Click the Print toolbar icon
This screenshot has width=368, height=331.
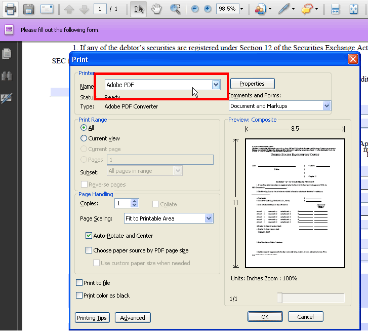(x=11, y=10)
